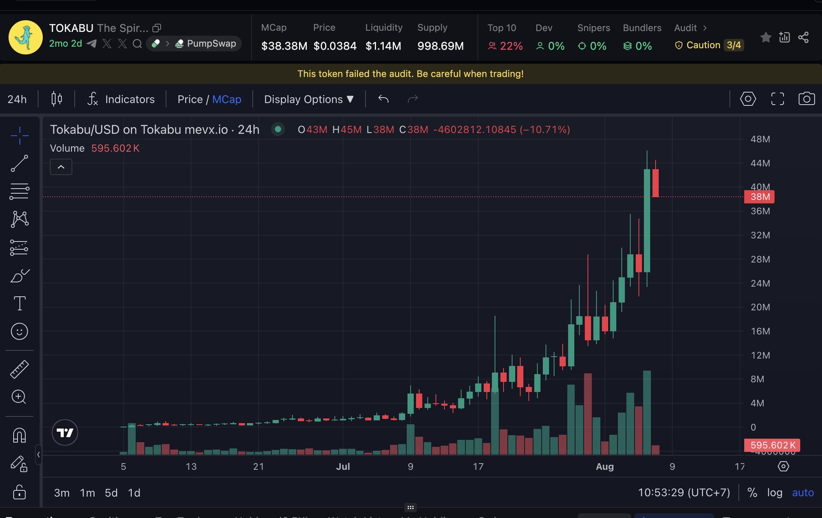Click the green market status dot in legend
This screenshot has width=822, height=518.
(278, 129)
